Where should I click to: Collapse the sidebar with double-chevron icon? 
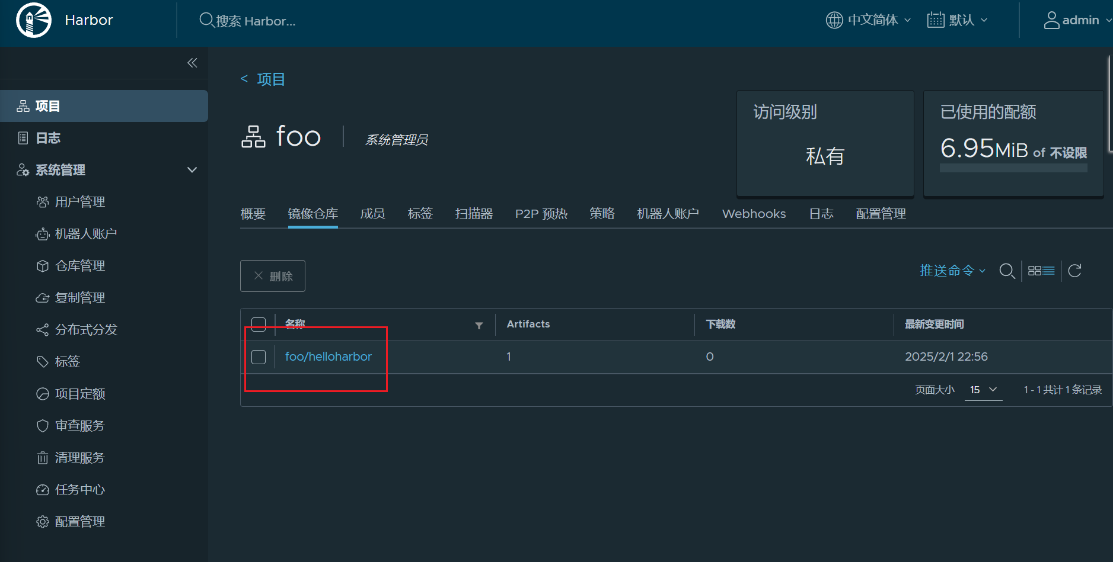coord(192,63)
